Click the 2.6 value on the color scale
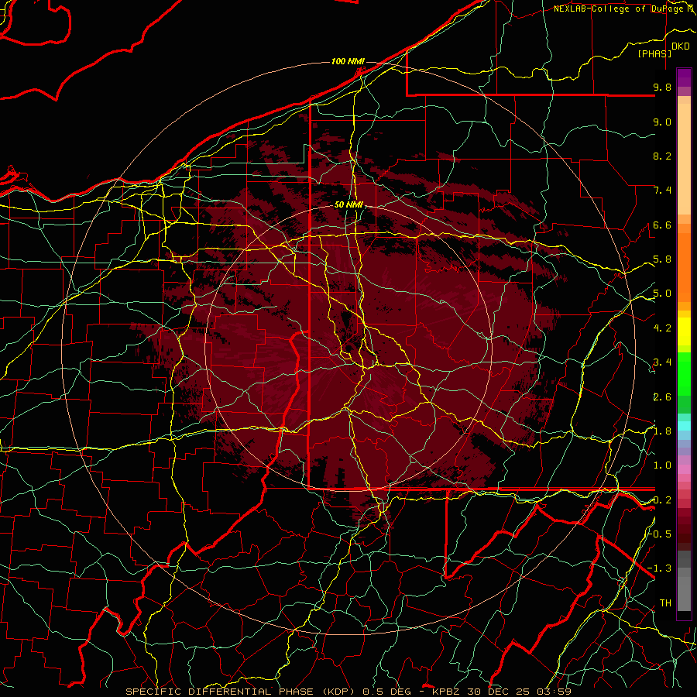Viewport: 697px width, 697px height. [662, 397]
